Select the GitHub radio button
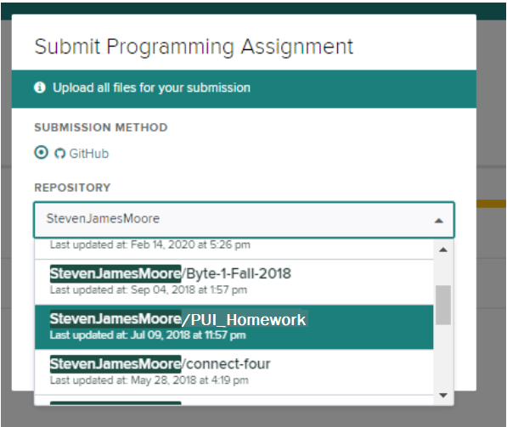The height and width of the screenshot is (427, 507). pyautogui.click(x=41, y=153)
